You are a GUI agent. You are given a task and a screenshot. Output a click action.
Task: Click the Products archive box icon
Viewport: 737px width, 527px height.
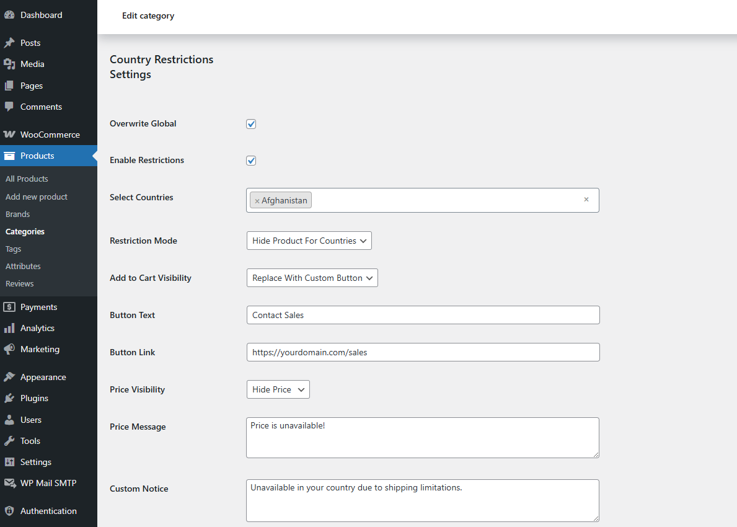pyautogui.click(x=9, y=156)
